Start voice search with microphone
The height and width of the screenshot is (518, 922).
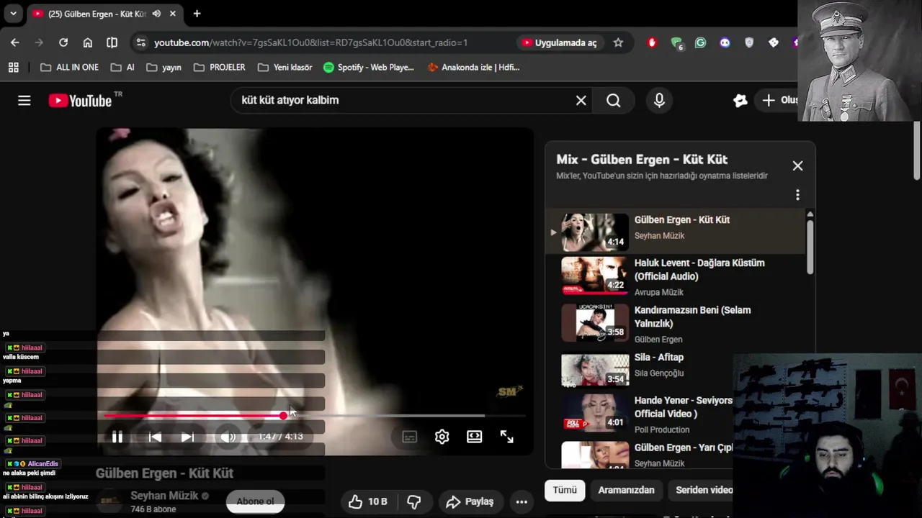pos(659,101)
